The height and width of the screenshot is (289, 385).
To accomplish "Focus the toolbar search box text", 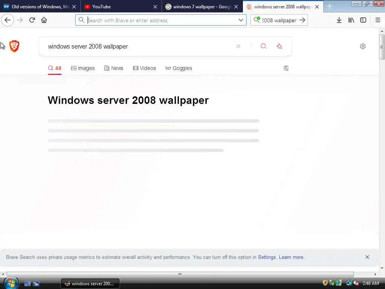I will pyautogui.click(x=279, y=20).
